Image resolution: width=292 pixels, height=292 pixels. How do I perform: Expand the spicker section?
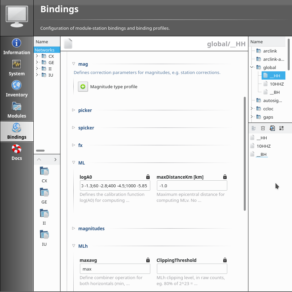(x=74, y=128)
